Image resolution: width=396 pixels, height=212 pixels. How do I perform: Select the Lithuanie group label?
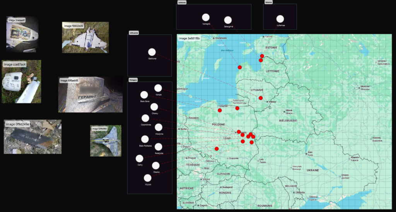[x=134, y=32]
